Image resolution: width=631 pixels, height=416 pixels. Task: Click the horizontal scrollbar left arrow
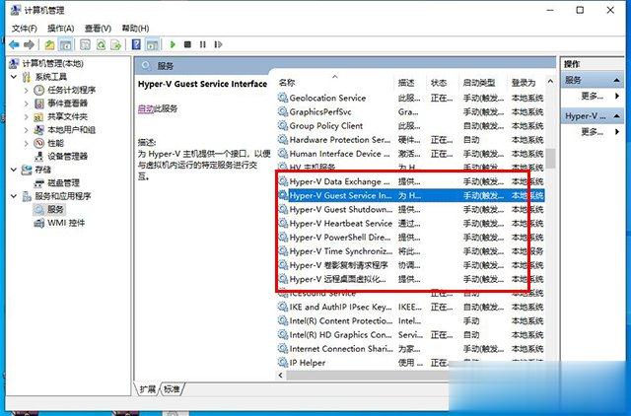tap(280, 375)
